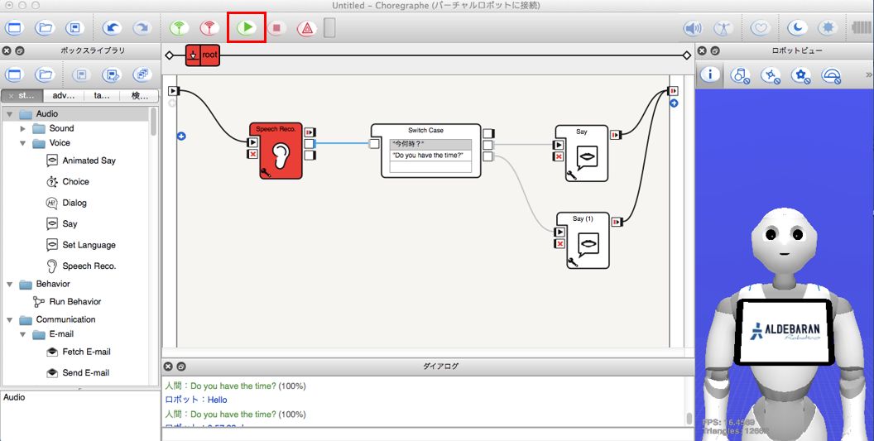The image size is (874, 441).
Task: Show more robot view tools chevron
Action: pyautogui.click(x=868, y=74)
